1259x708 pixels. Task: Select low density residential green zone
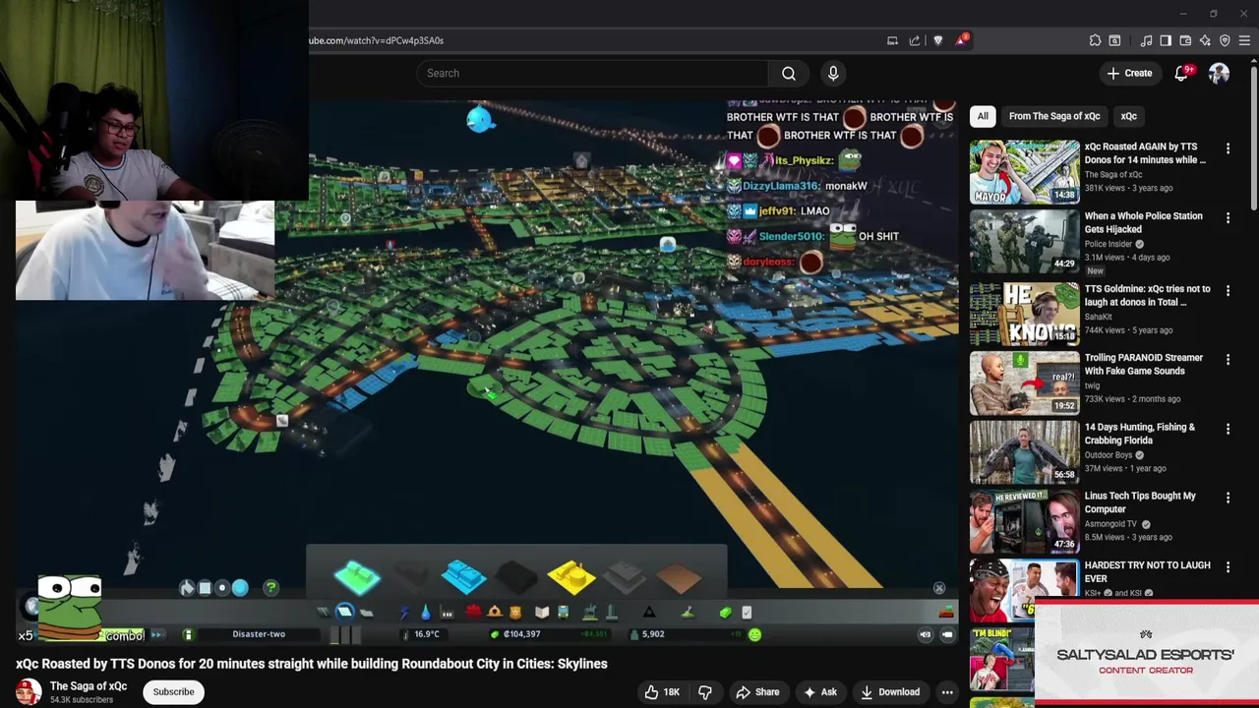coord(357,575)
